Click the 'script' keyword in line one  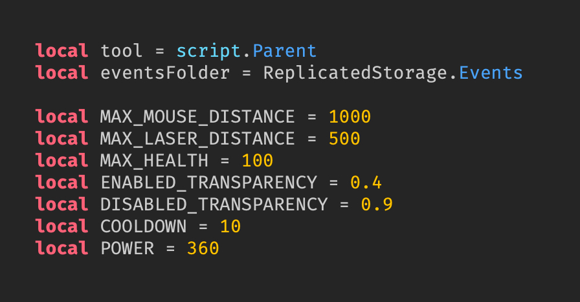click(203, 51)
